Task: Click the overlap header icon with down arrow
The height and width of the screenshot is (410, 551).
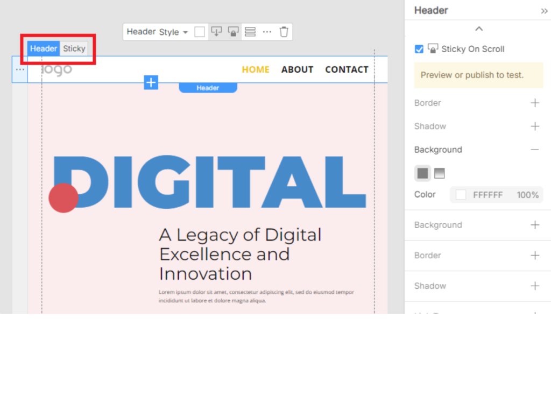Action: click(216, 32)
